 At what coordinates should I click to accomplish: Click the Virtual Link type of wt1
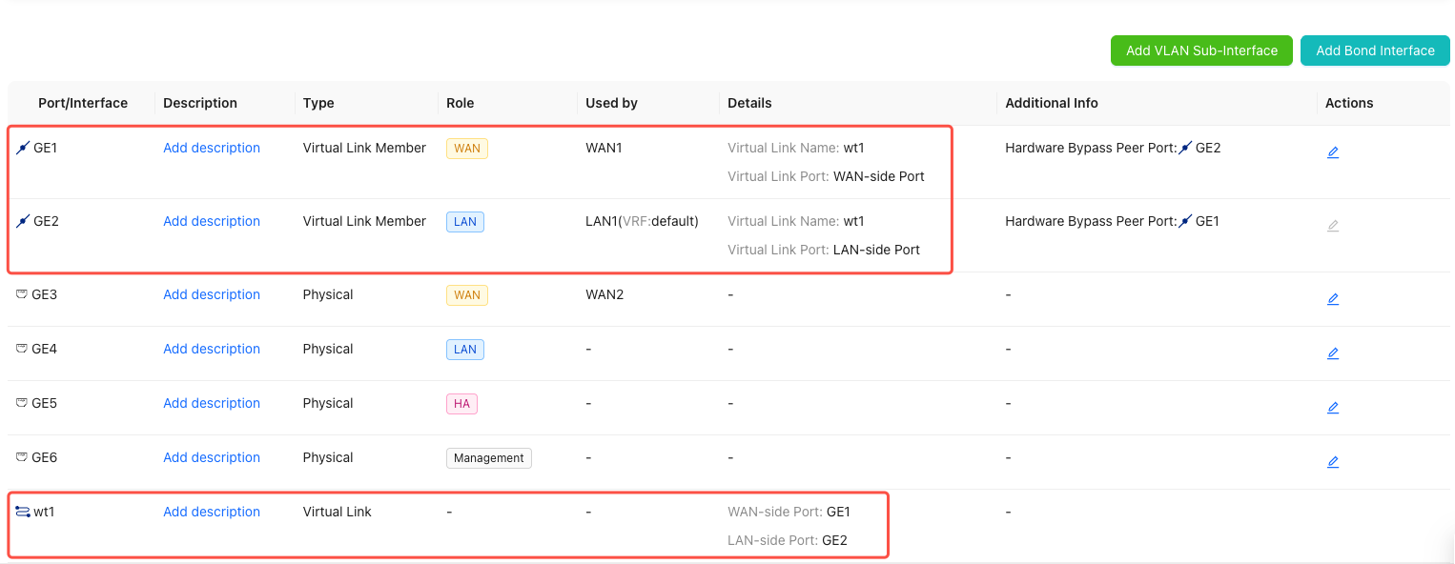(337, 512)
